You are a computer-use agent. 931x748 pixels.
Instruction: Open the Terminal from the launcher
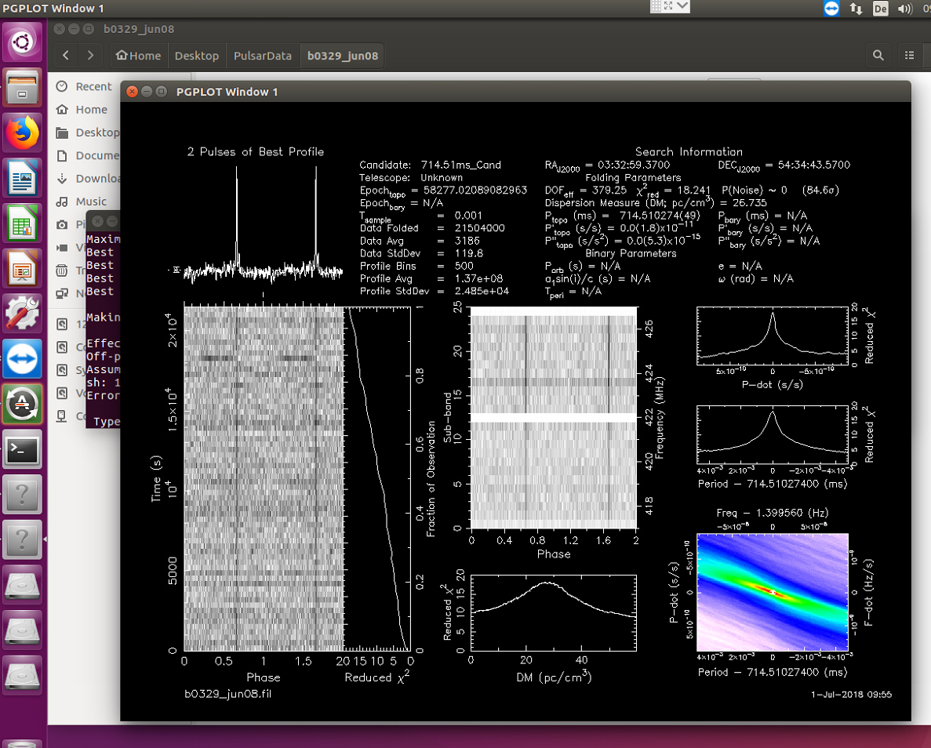[x=22, y=448]
